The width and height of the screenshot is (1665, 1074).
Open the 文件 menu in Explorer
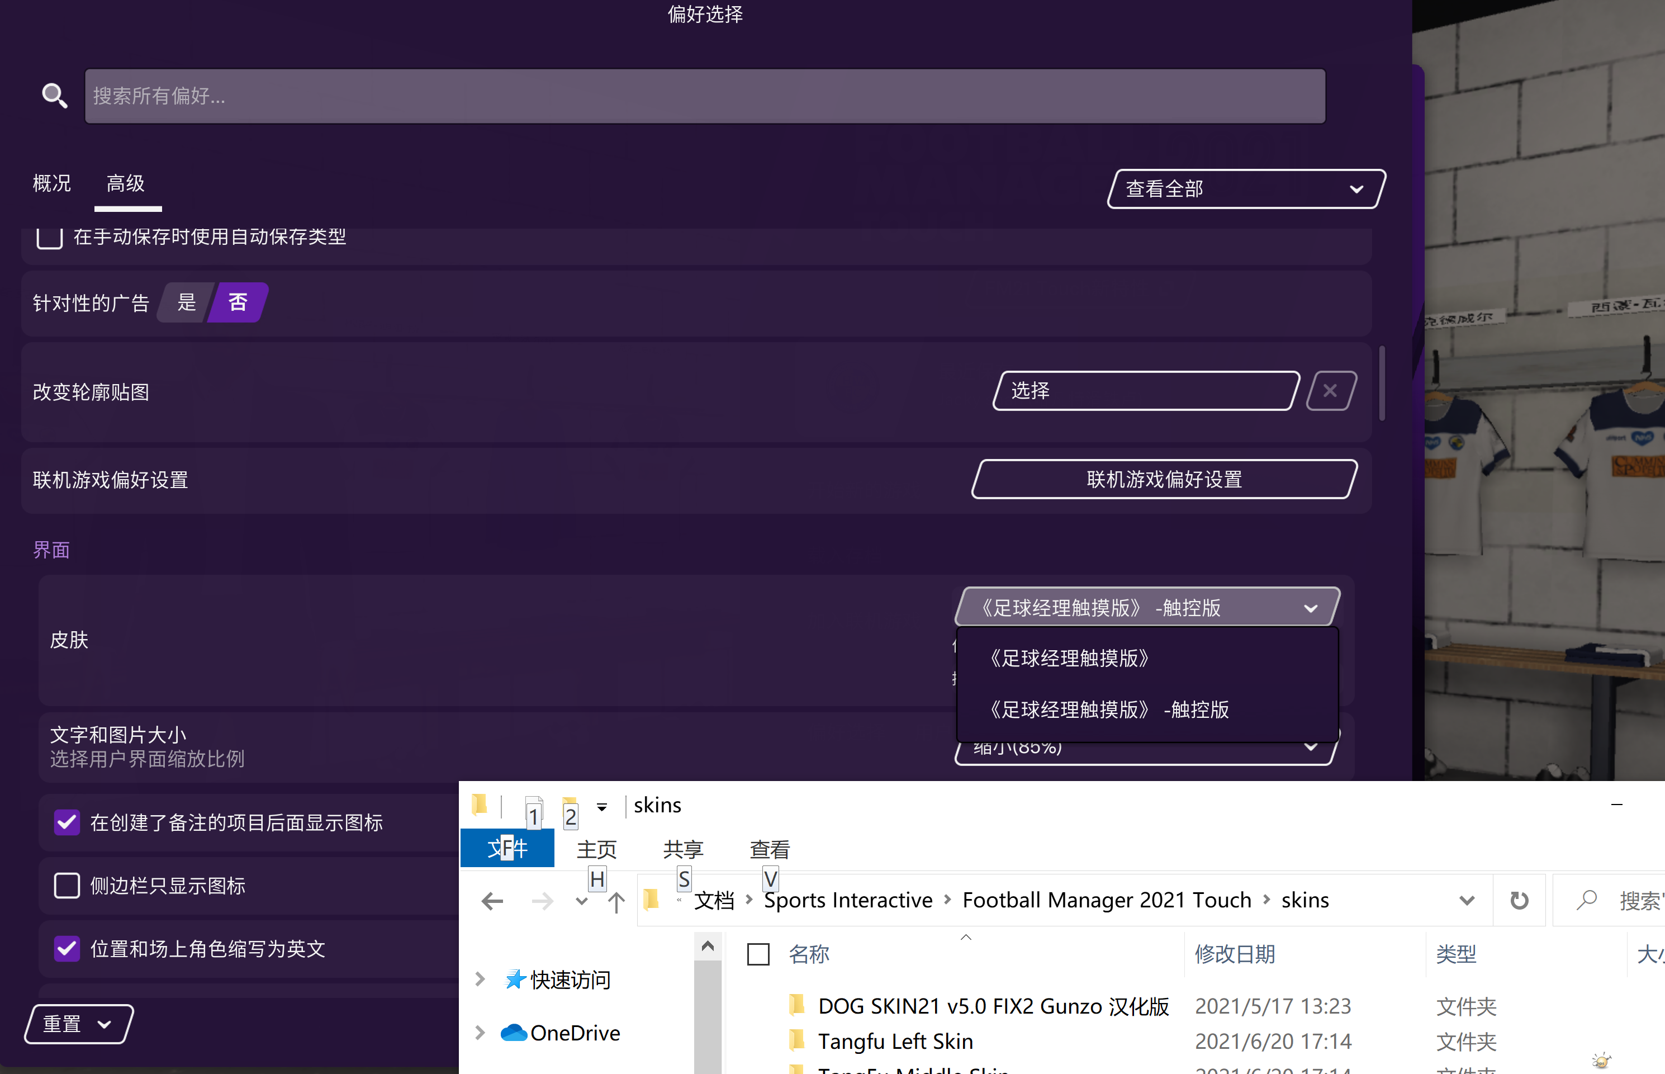[x=507, y=848]
